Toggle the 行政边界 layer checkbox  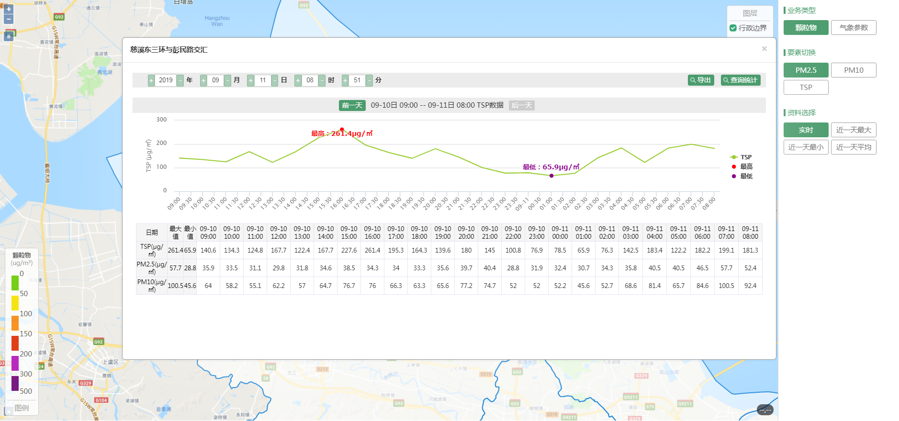pos(733,28)
